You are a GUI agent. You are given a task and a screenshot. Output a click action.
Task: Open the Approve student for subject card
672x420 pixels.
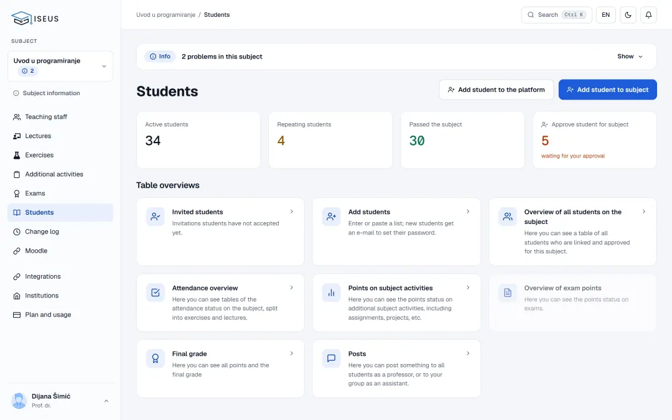(x=594, y=140)
